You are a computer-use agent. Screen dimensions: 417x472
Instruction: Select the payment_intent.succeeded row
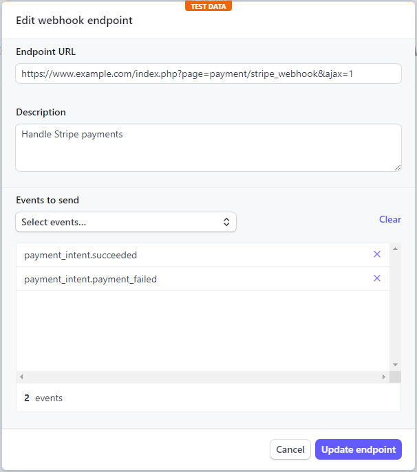point(193,255)
